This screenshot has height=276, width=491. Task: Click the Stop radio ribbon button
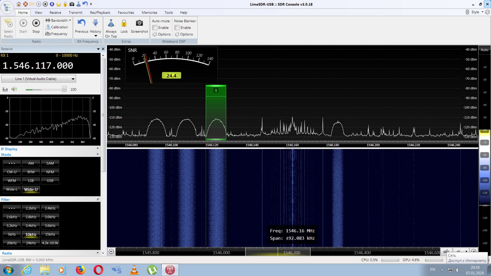click(x=36, y=26)
